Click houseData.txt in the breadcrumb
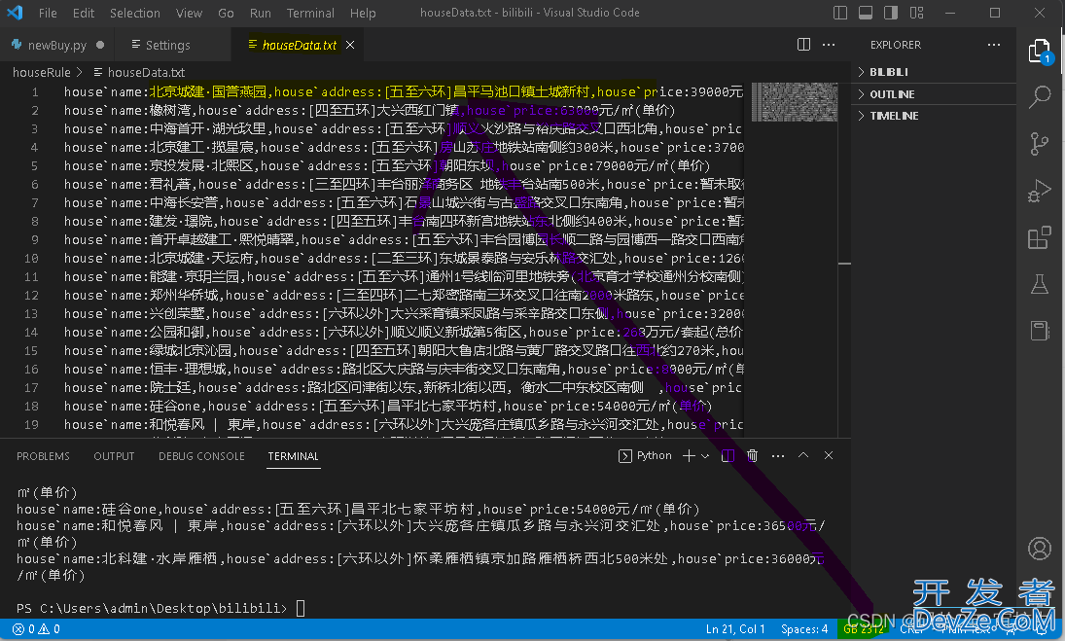The height and width of the screenshot is (641, 1065). pos(146,72)
